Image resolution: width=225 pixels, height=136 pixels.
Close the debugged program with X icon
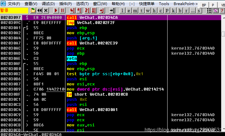coord(46,11)
